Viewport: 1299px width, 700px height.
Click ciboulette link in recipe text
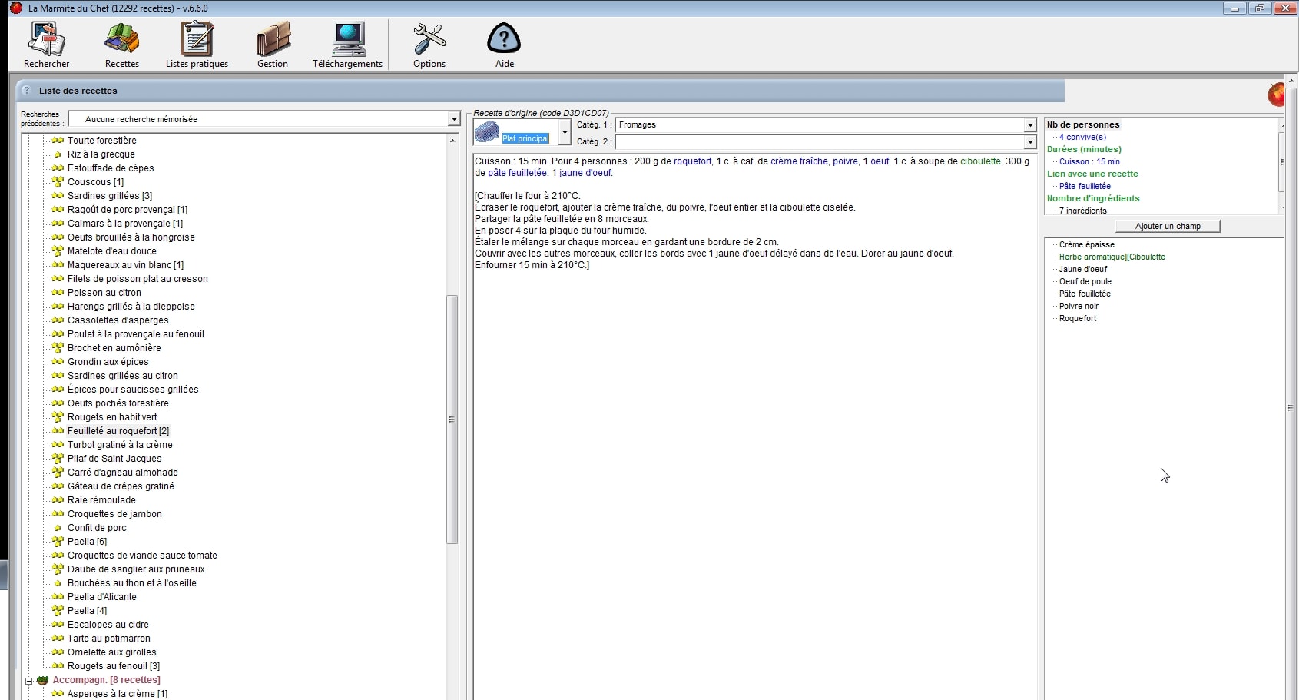click(980, 161)
